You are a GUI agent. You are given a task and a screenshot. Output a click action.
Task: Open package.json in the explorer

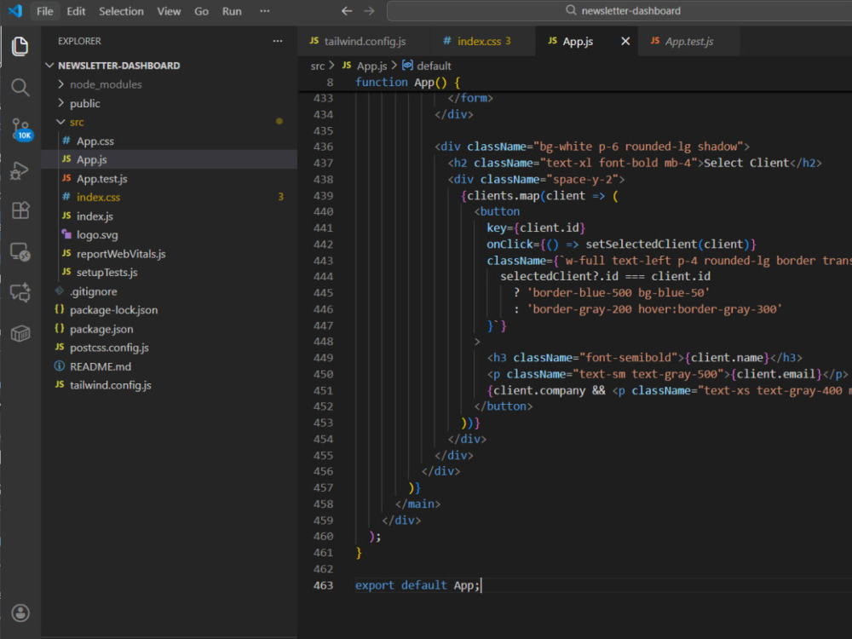click(x=169, y=329)
